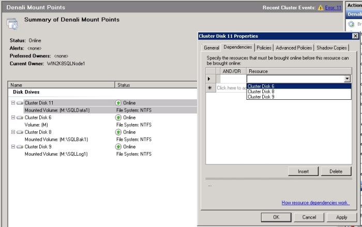The width and height of the screenshot is (362, 227).
Task: Click the gear icon in the Actions pane
Action: pyautogui.click(x=352, y=24)
